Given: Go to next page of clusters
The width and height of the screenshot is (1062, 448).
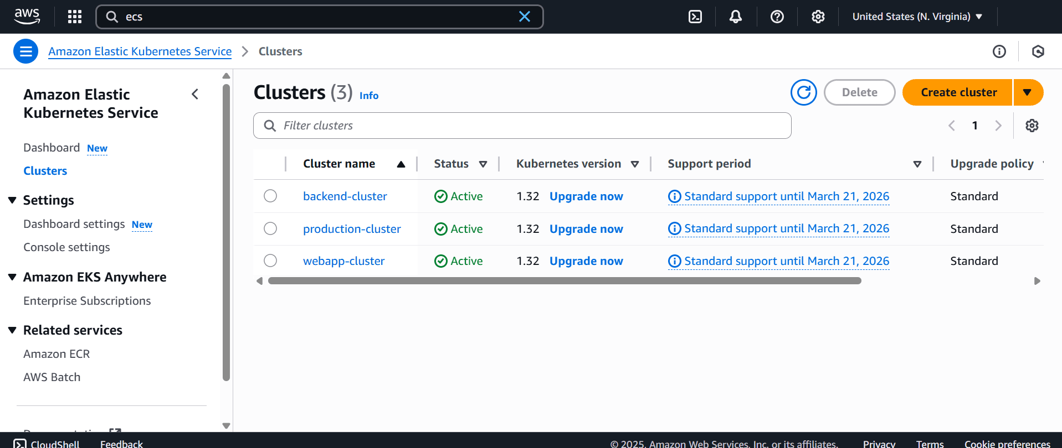Looking at the screenshot, I should point(998,126).
